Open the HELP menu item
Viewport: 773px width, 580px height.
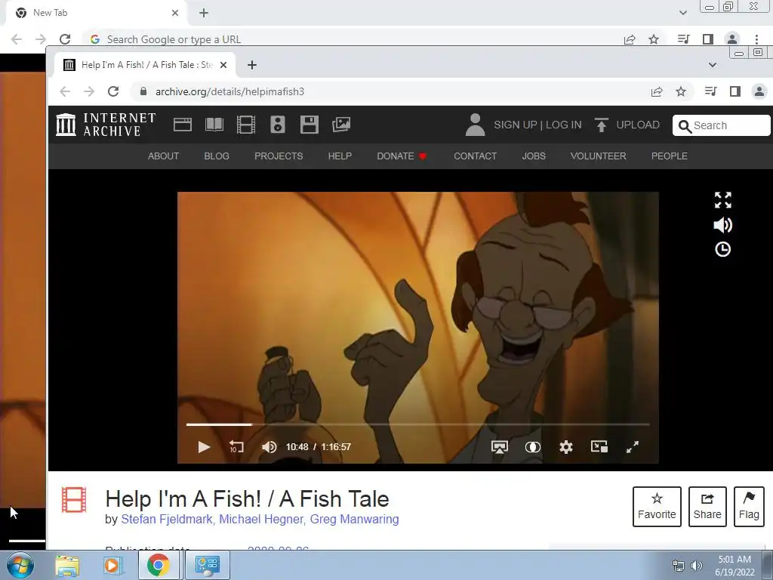pyautogui.click(x=340, y=156)
